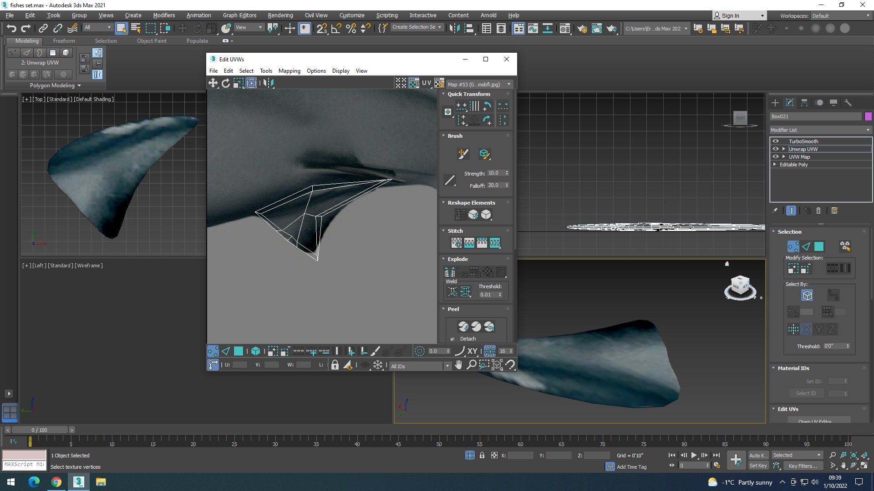874x491 pixels.
Task: Select Move tool in Edit UVWs toolbar
Action: (x=213, y=83)
